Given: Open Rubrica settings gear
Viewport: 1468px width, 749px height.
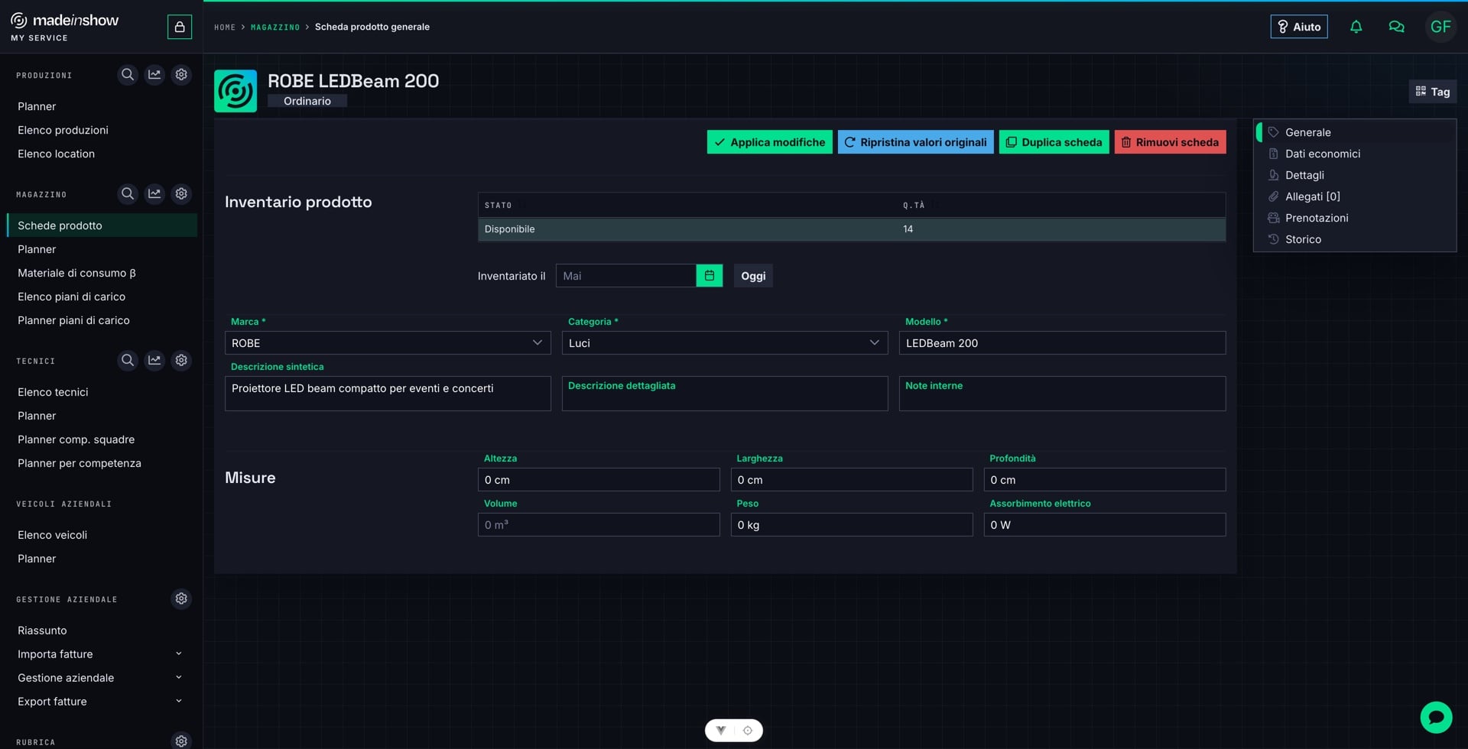Looking at the screenshot, I should click(181, 741).
